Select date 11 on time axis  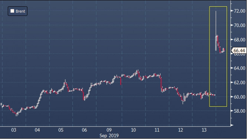click(x=157, y=130)
